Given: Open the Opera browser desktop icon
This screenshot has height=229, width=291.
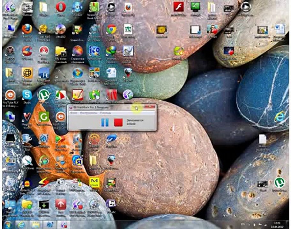Looking at the screenshot, I should 61,7.
